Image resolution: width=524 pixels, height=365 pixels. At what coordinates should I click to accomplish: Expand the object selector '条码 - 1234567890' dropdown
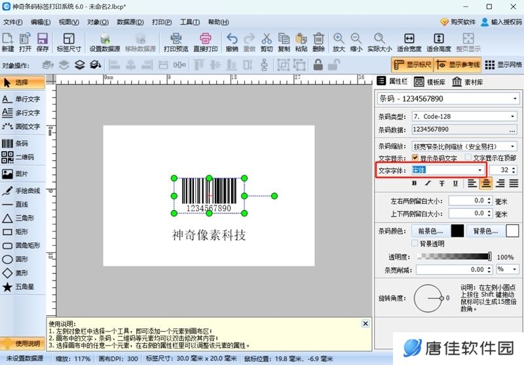[x=515, y=99]
